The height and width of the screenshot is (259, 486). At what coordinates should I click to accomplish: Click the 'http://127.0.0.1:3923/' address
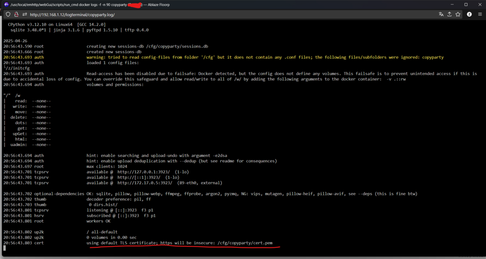[x=145, y=172]
